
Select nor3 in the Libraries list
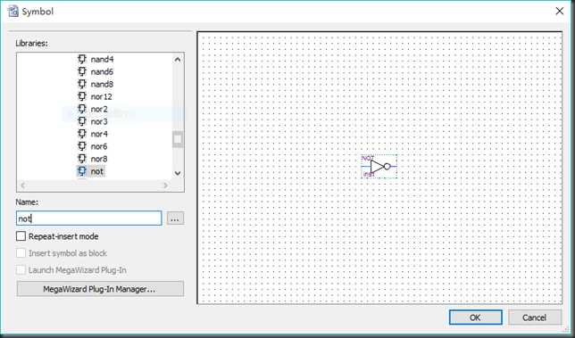99,121
